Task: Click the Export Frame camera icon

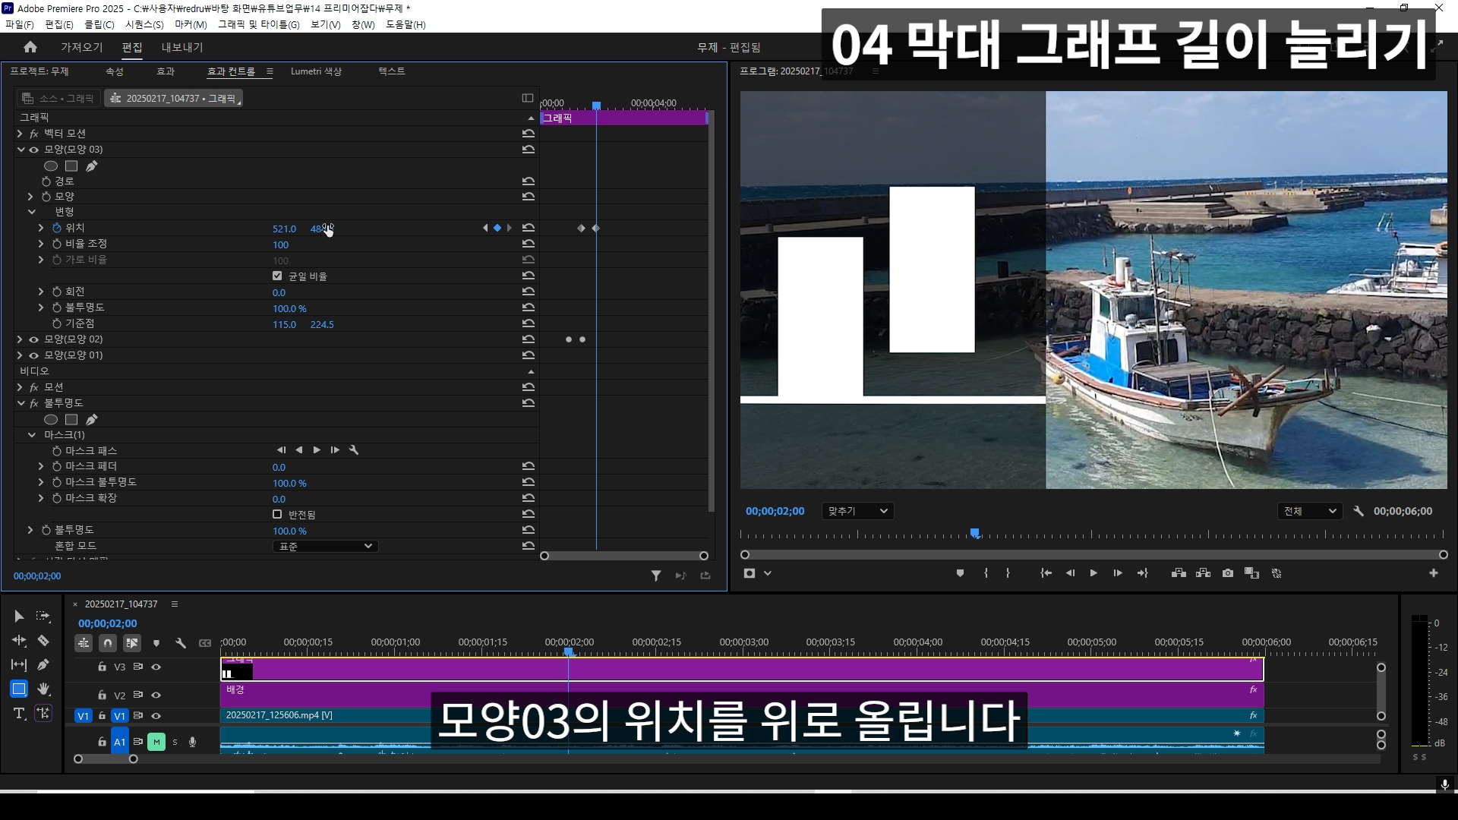Action: pos(1228,573)
